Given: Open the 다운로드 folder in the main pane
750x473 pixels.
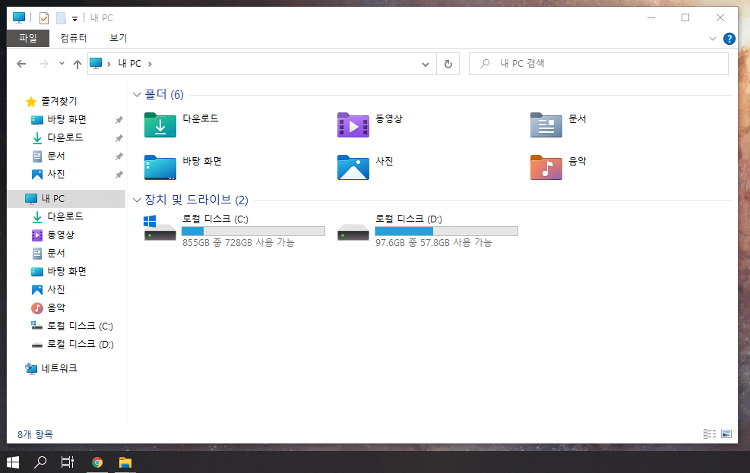Looking at the screenshot, I should [160, 125].
